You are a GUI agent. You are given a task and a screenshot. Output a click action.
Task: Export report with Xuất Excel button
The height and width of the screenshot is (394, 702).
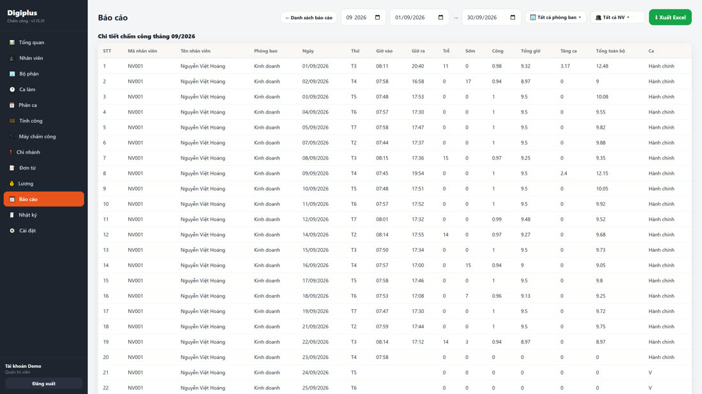point(670,17)
